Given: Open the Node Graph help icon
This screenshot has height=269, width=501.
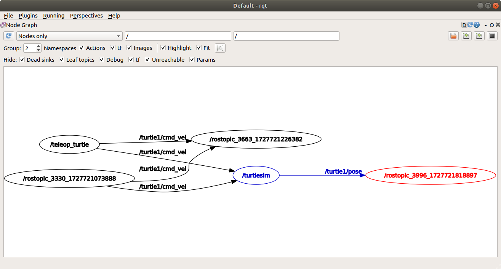Looking at the screenshot, I should (476, 25).
